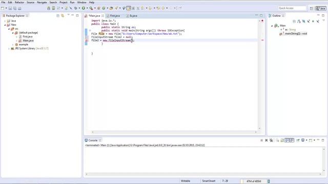328x184 pixels.
Task: Click the New file toolbar icon
Action: coord(3,8)
